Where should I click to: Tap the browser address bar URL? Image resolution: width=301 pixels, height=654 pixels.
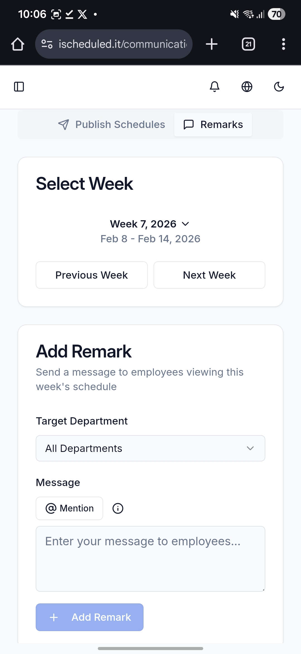123,44
